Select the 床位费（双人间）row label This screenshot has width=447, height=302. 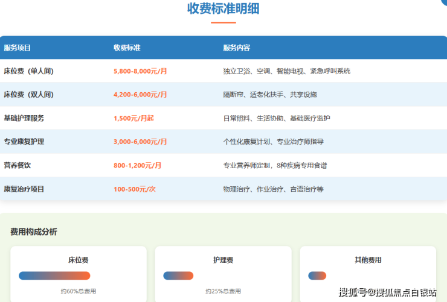coord(29,95)
